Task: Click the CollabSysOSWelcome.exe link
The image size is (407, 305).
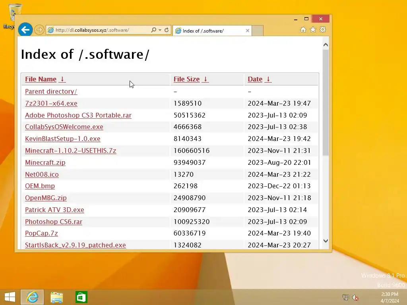Action: pyautogui.click(x=64, y=127)
